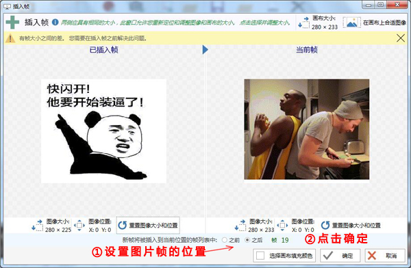Click right image size resize icon

pos(240,226)
